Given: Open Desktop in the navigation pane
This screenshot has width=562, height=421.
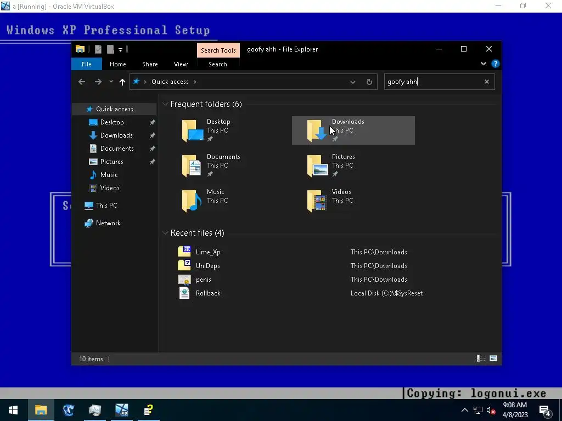Looking at the screenshot, I should [112, 122].
